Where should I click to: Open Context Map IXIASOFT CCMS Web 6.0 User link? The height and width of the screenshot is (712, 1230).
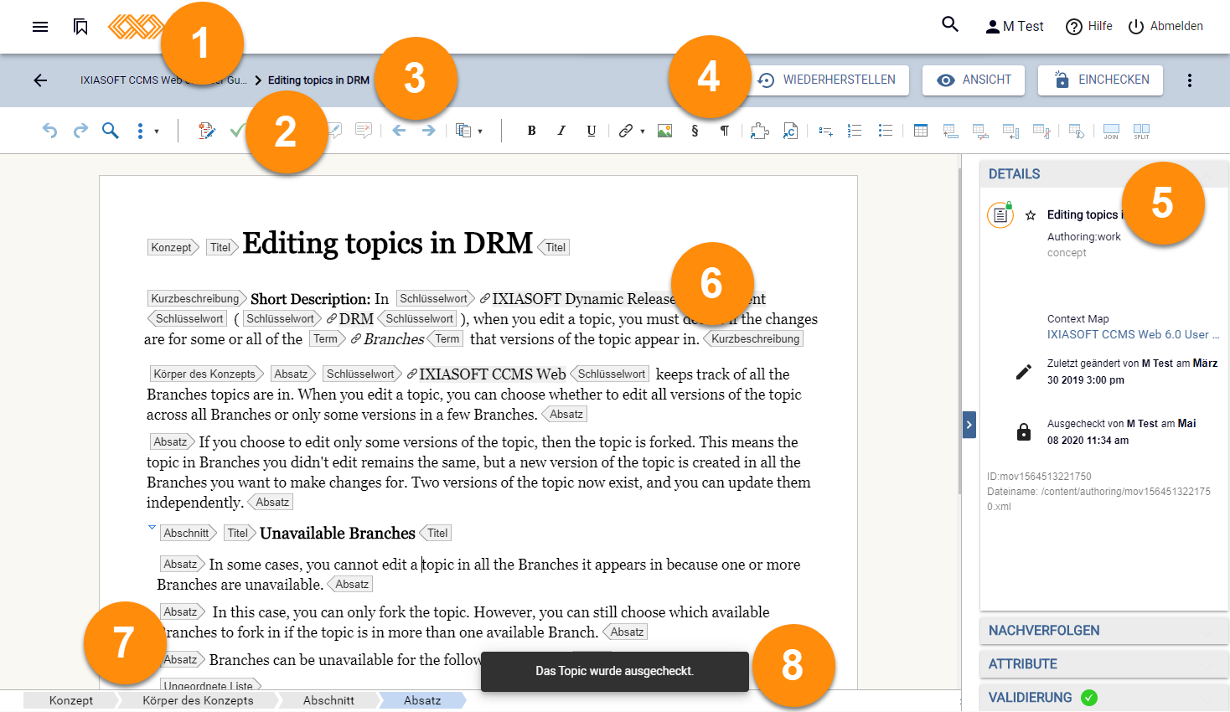point(1133,334)
